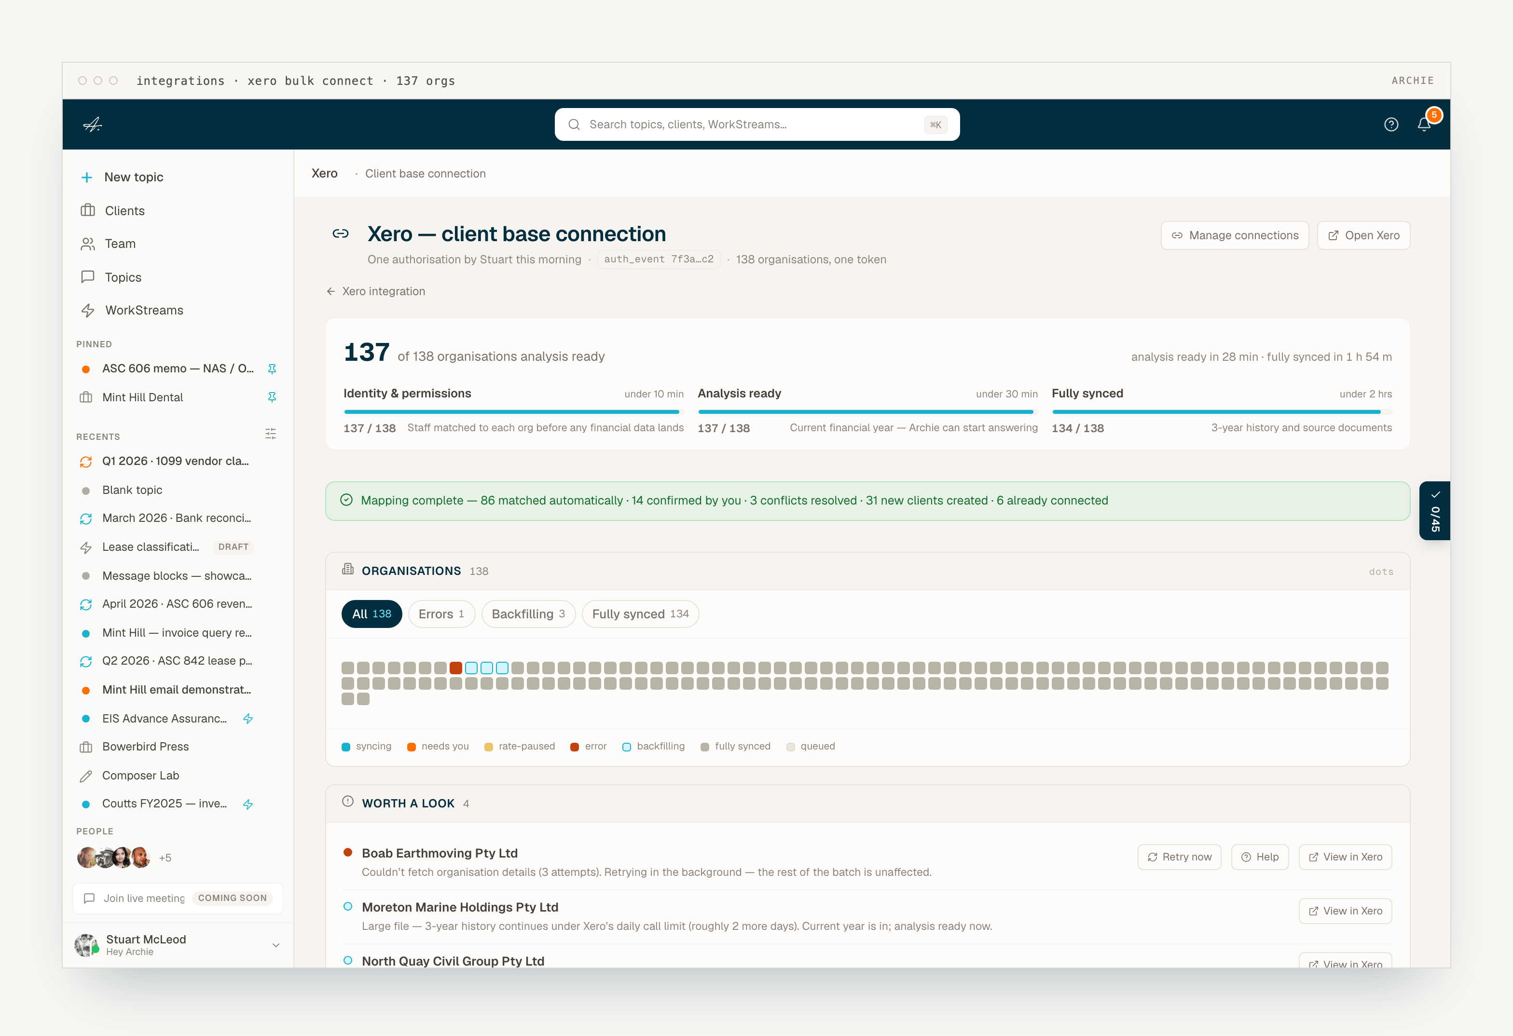Go back to Xero integration link
This screenshot has width=1513, height=1036.
coord(376,291)
